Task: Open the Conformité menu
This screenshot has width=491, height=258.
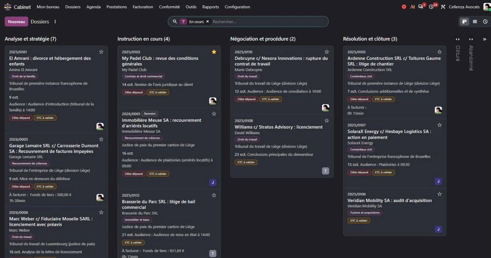Action: 169,7
